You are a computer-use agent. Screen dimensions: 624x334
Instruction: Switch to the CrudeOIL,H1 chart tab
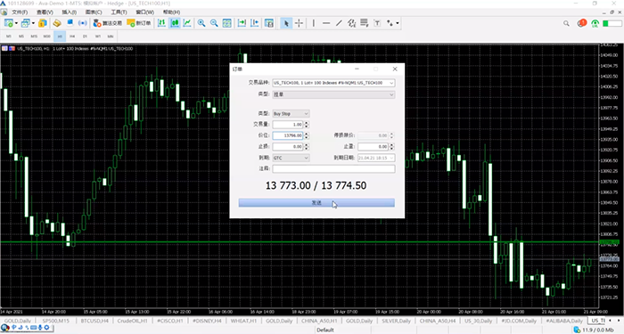click(x=133, y=321)
